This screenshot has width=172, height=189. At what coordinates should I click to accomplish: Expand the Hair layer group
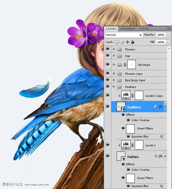click(114, 56)
